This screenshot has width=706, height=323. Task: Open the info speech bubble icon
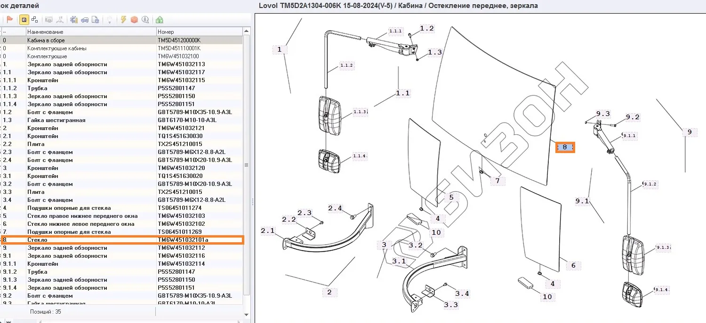pos(145,20)
